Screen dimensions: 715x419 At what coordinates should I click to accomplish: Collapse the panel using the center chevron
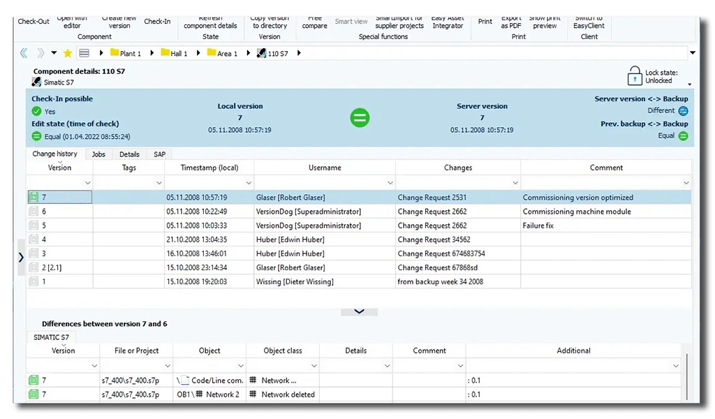pos(359,311)
